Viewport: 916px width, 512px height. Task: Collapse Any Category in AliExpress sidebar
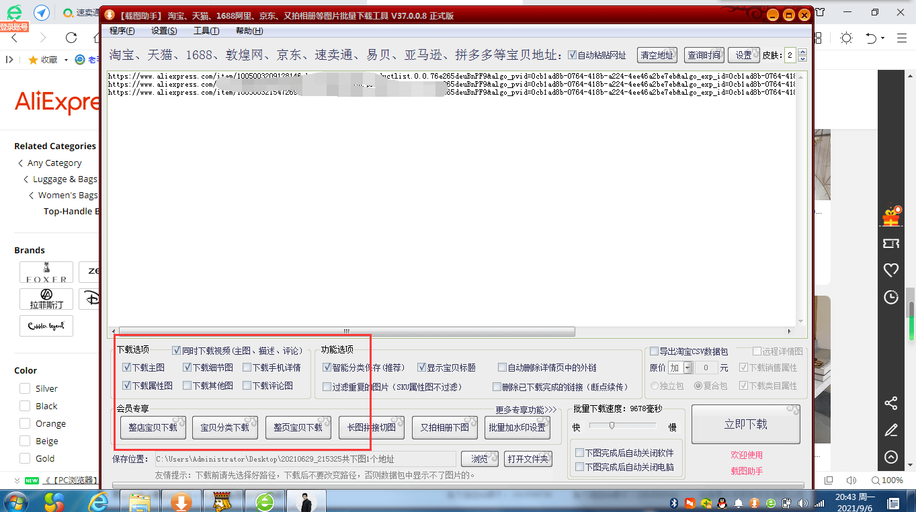coord(21,163)
